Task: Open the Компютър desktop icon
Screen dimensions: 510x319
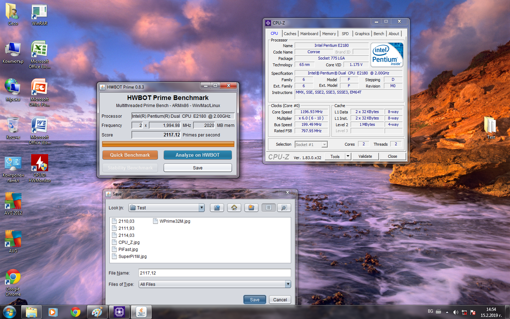Action: pos(13,52)
